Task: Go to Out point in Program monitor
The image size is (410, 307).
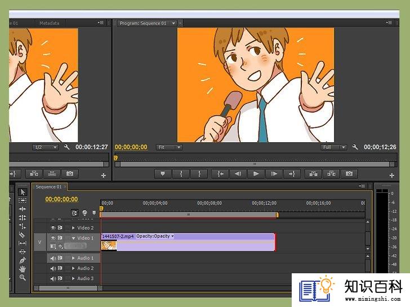Action: (x=292, y=174)
